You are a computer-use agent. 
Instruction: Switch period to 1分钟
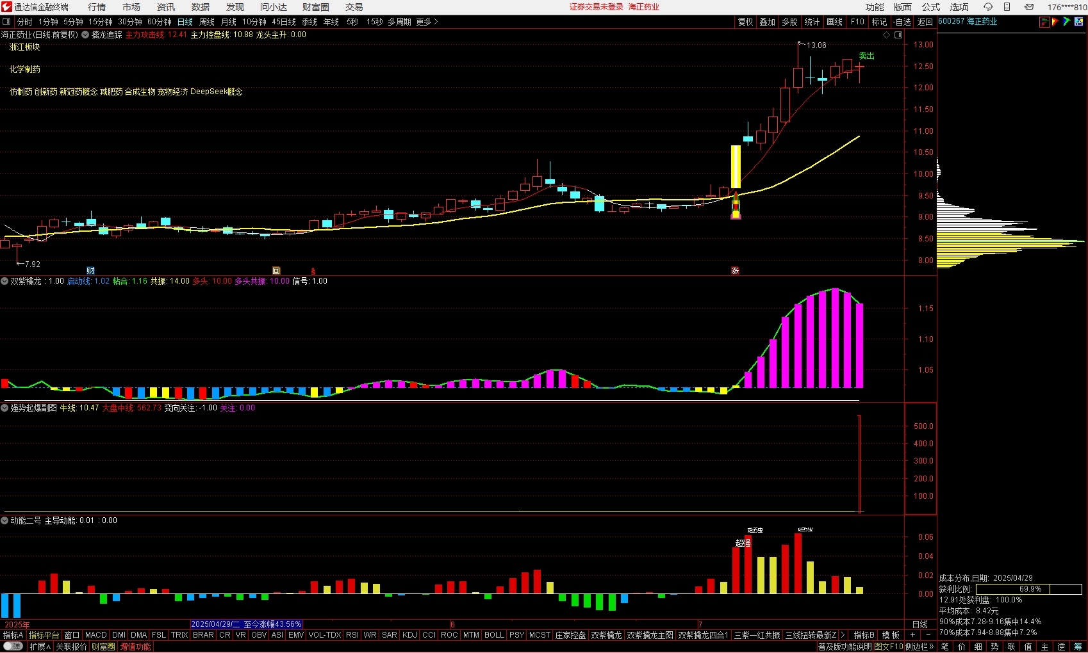click(x=48, y=22)
